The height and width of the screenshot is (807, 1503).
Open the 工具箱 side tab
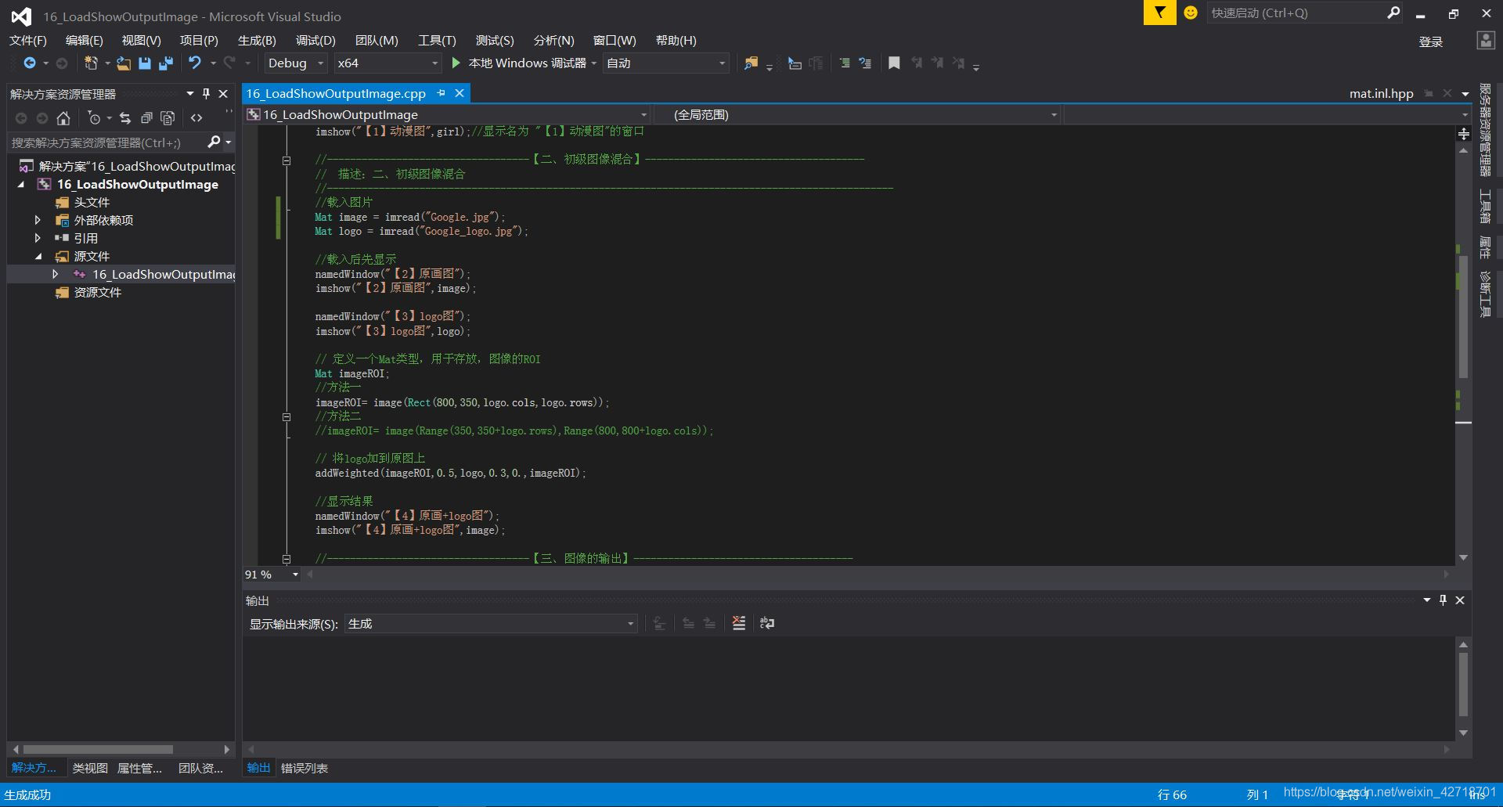pos(1485,207)
